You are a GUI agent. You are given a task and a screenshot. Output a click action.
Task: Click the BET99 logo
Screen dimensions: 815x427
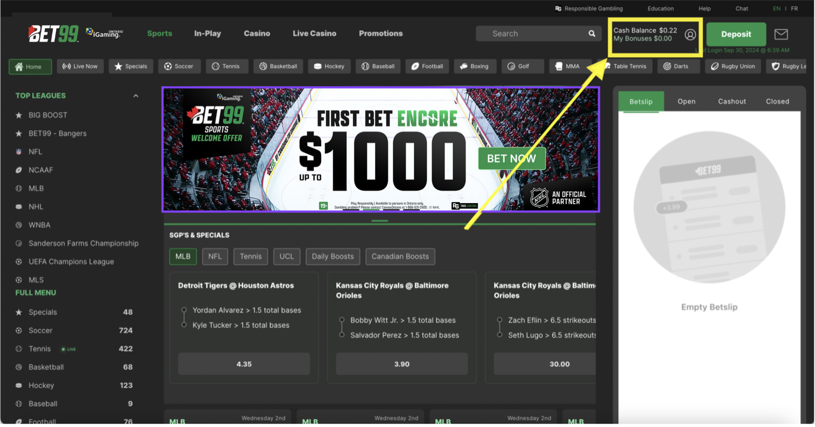pyautogui.click(x=54, y=34)
